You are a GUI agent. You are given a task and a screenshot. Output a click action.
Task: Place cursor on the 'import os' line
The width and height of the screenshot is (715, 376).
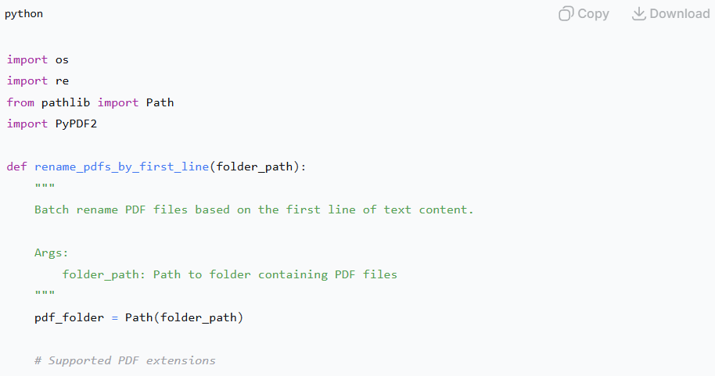(38, 59)
